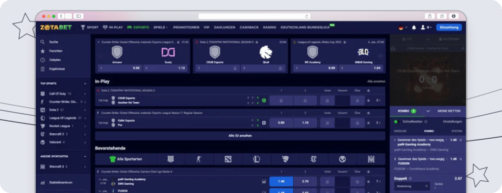The width and height of the screenshot is (502, 193).
Task: Favorite the Dota 2 TODAYPAY featured card
Action: (257, 42)
